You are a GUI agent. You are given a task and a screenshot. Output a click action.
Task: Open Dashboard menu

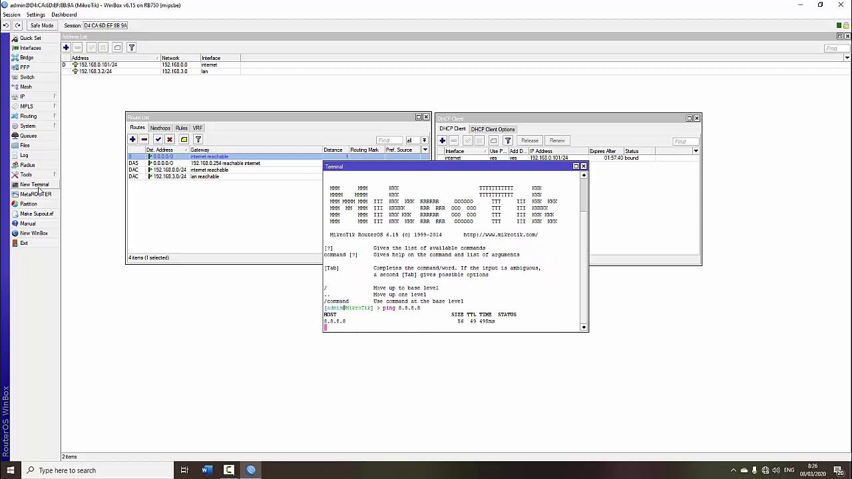pos(64,15)
